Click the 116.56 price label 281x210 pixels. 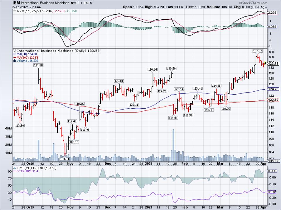pos(188,115)
